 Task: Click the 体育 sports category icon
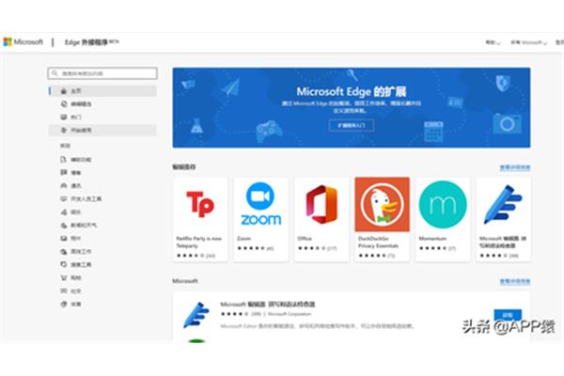tap(64, 304)
